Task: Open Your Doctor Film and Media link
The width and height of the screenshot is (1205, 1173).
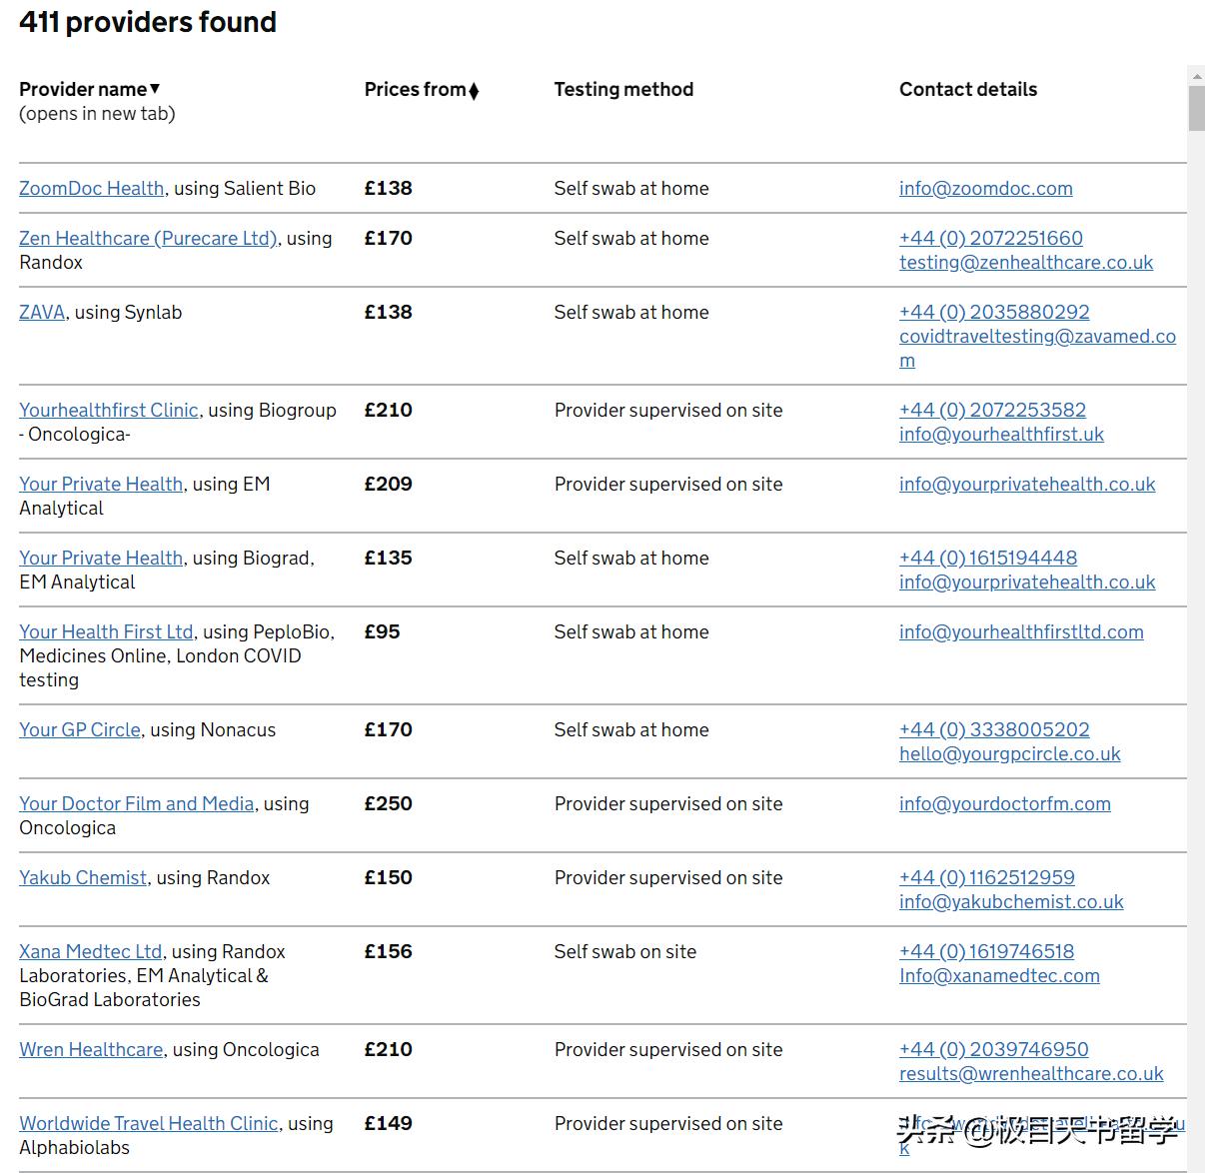Action: coord(136,803)
